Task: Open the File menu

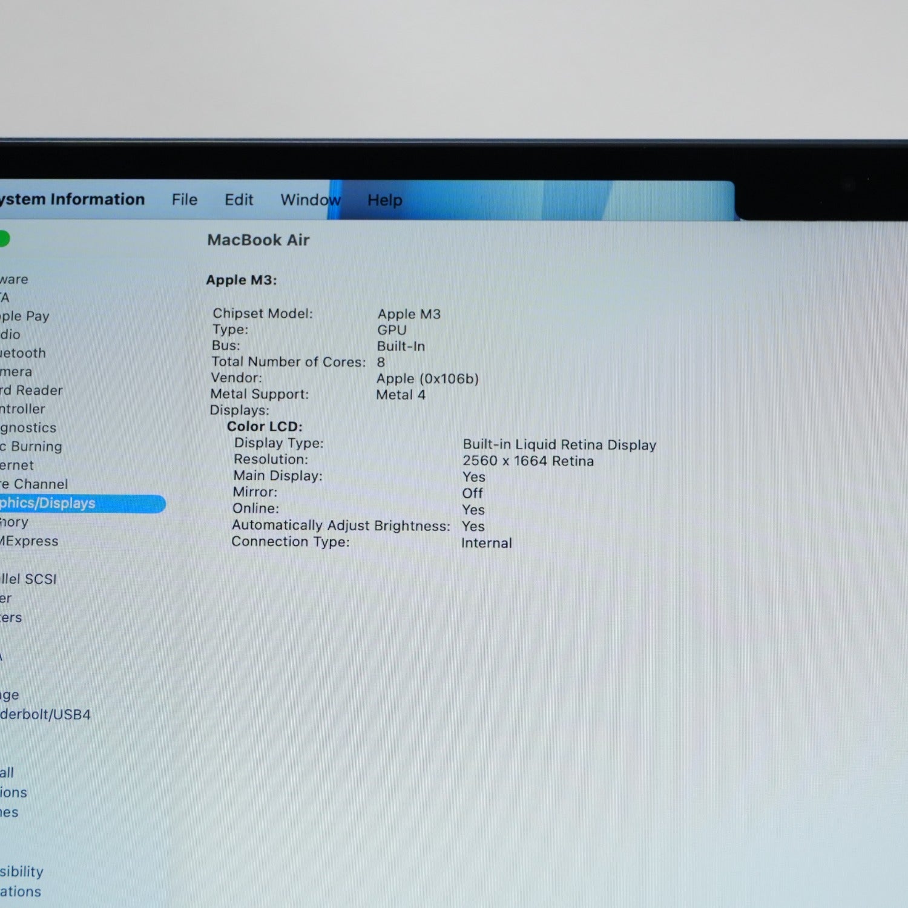Action: [x=185, y=200]
